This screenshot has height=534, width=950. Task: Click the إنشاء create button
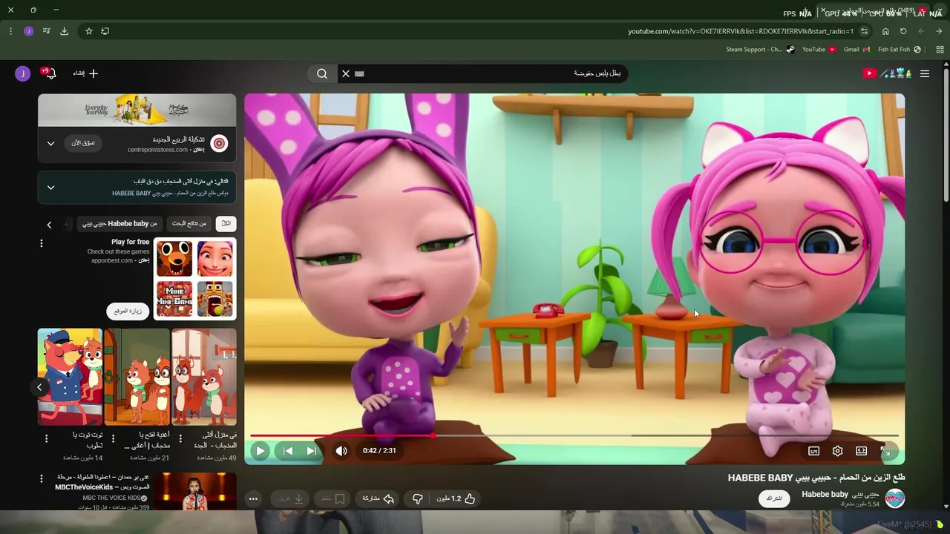85,73
